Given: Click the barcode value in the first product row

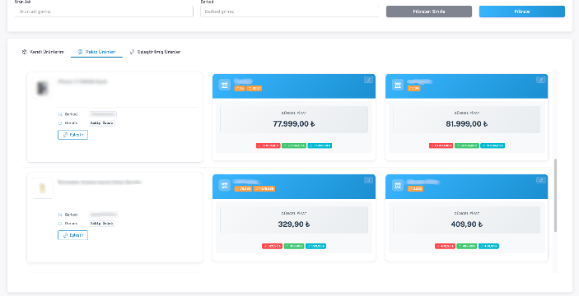Looking at the screenshot, I should tap(103, 114).
